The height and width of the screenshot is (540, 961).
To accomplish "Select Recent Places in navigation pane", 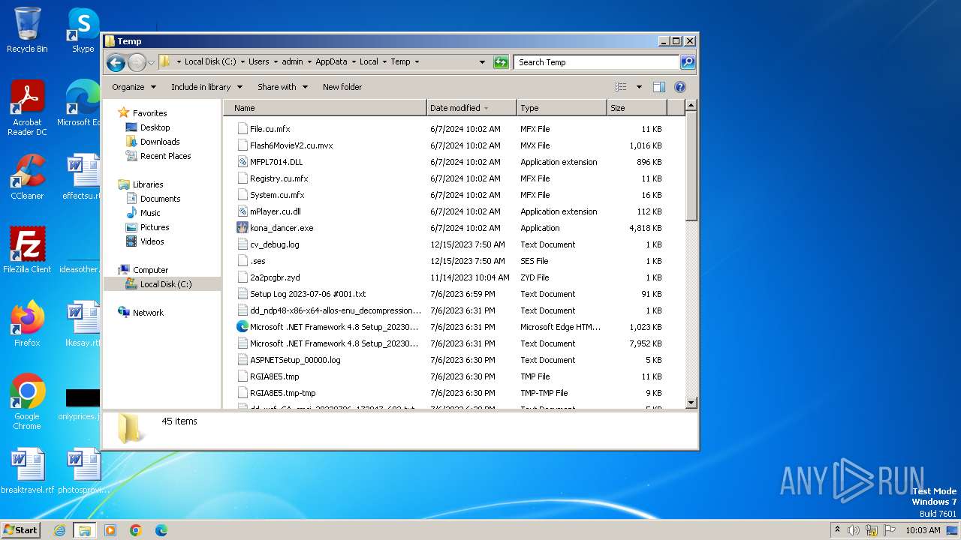I will click(x=165, y=156).
